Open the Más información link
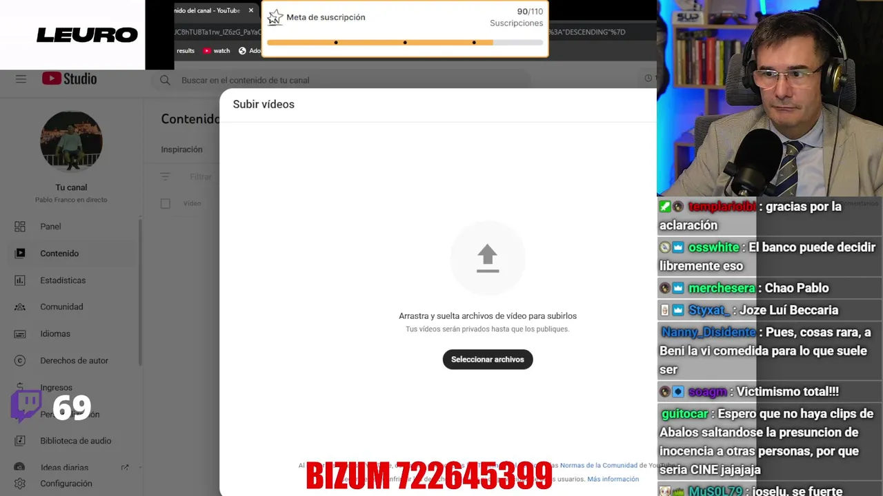The width and height of the screenshot is (883, 496). (613, 479)
